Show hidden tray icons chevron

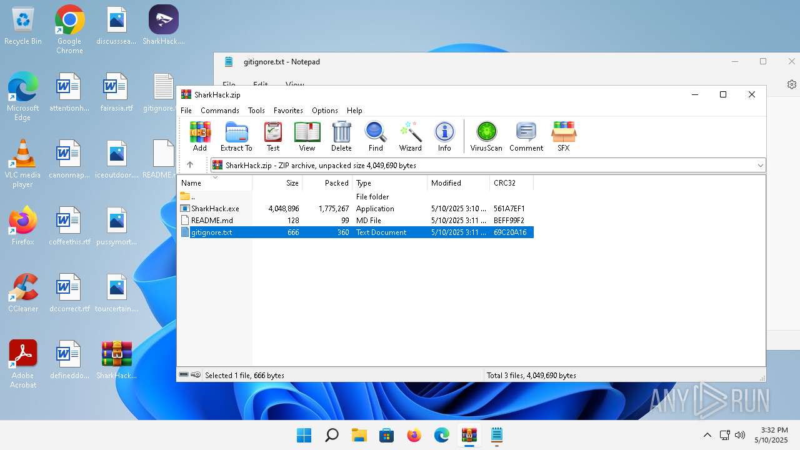[707, 435]
